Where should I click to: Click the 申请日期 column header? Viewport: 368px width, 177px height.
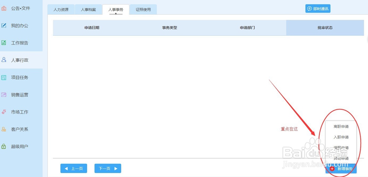(x=92, y=28)
